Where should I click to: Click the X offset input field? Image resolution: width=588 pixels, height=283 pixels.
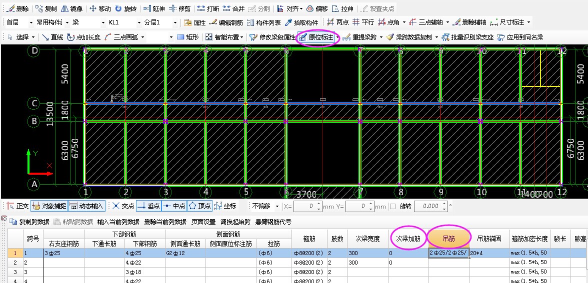[307, 206]
